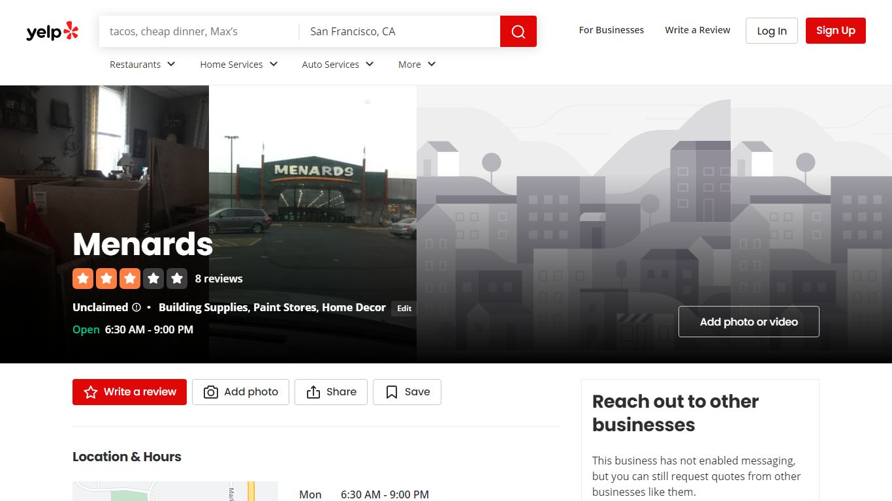Share this Menards business page

pos(331,392)
